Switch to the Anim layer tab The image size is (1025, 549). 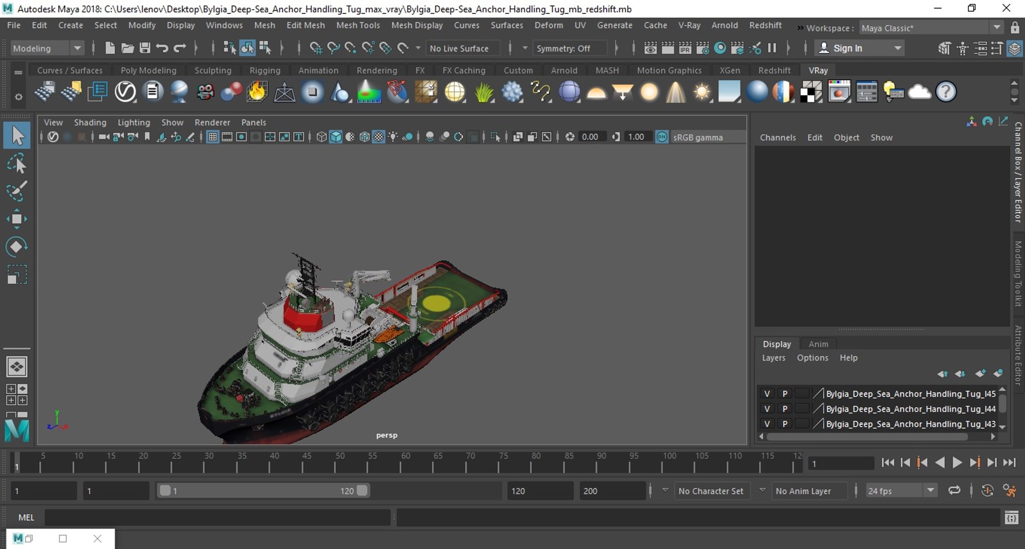point(818,344)
